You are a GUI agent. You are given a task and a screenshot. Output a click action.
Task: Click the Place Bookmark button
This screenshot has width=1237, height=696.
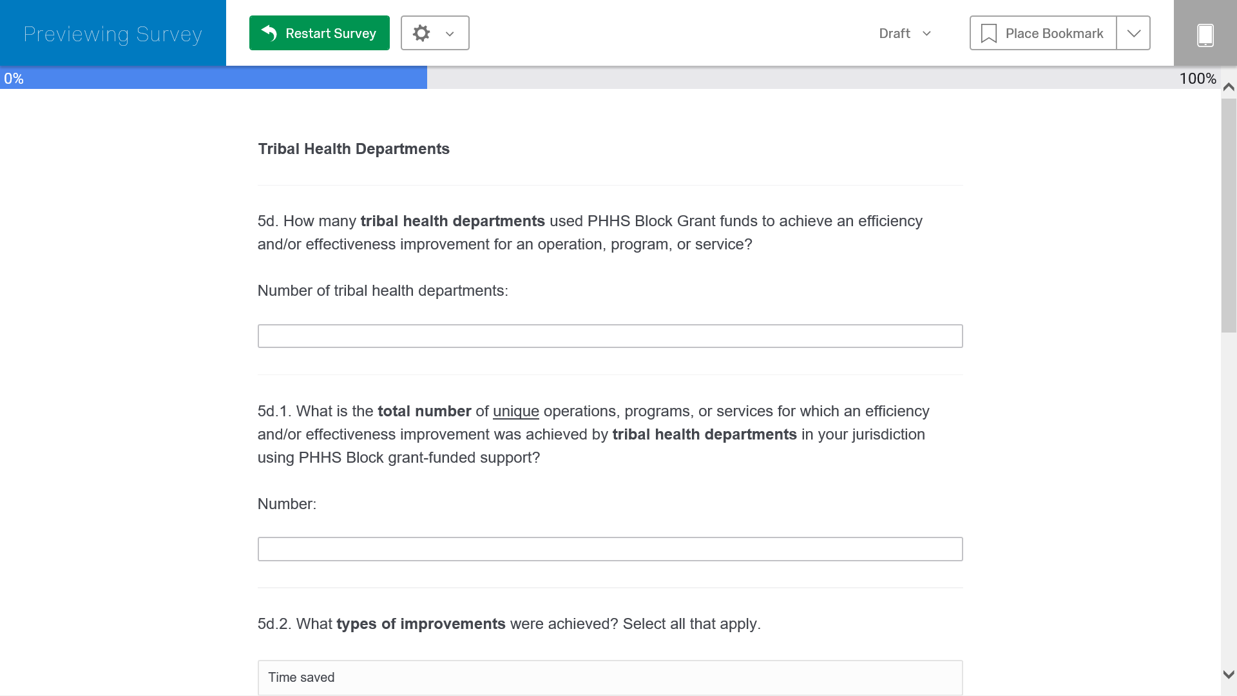[x=1043, y=34]
